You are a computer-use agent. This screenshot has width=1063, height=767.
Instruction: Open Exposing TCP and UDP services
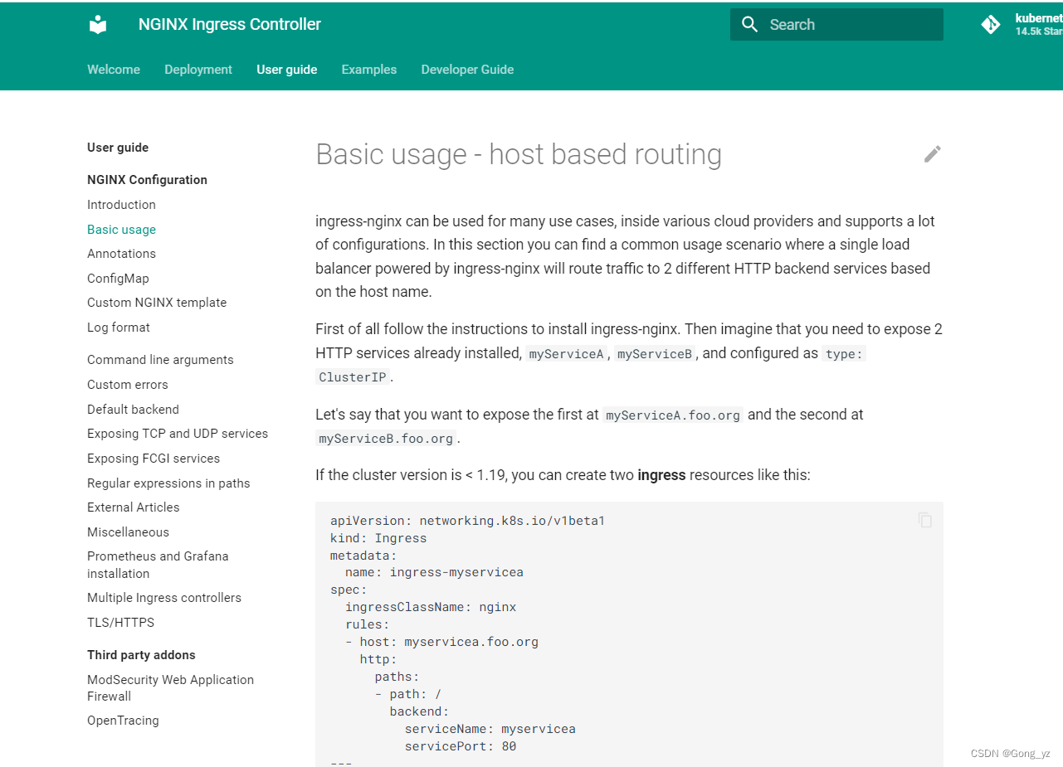tap(178, 434)
